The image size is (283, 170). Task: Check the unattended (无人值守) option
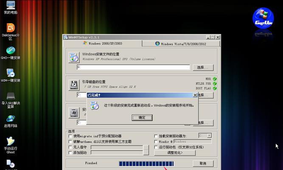70,147
